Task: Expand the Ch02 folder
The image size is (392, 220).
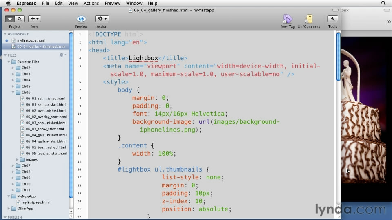Action: point(13,68)
